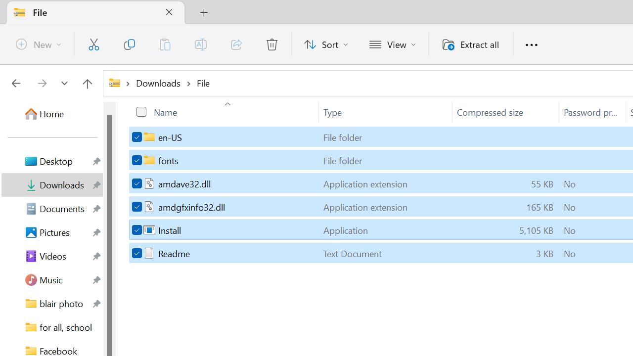Uncheck the Readme file checkbox
The width and height of the screenshot is (633, 356).
point(137,254)
